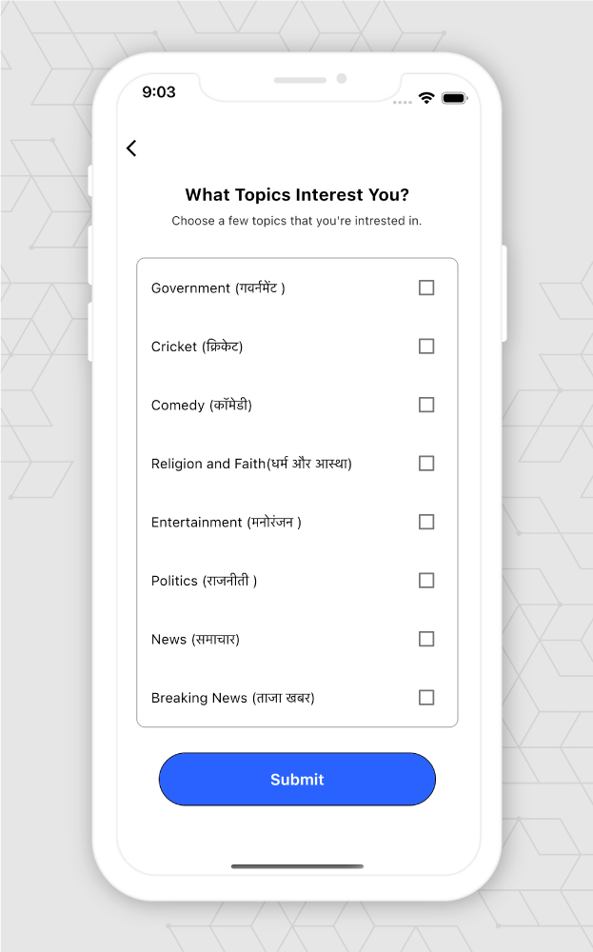Tap the Comedy topic label
Screen dimensions: 593x952
pyautogui.click(x=201, y=406)
